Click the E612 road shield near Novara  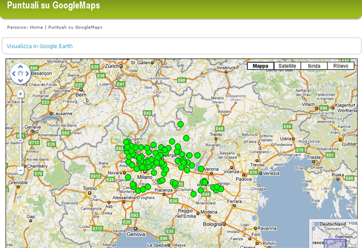(95, 176)
